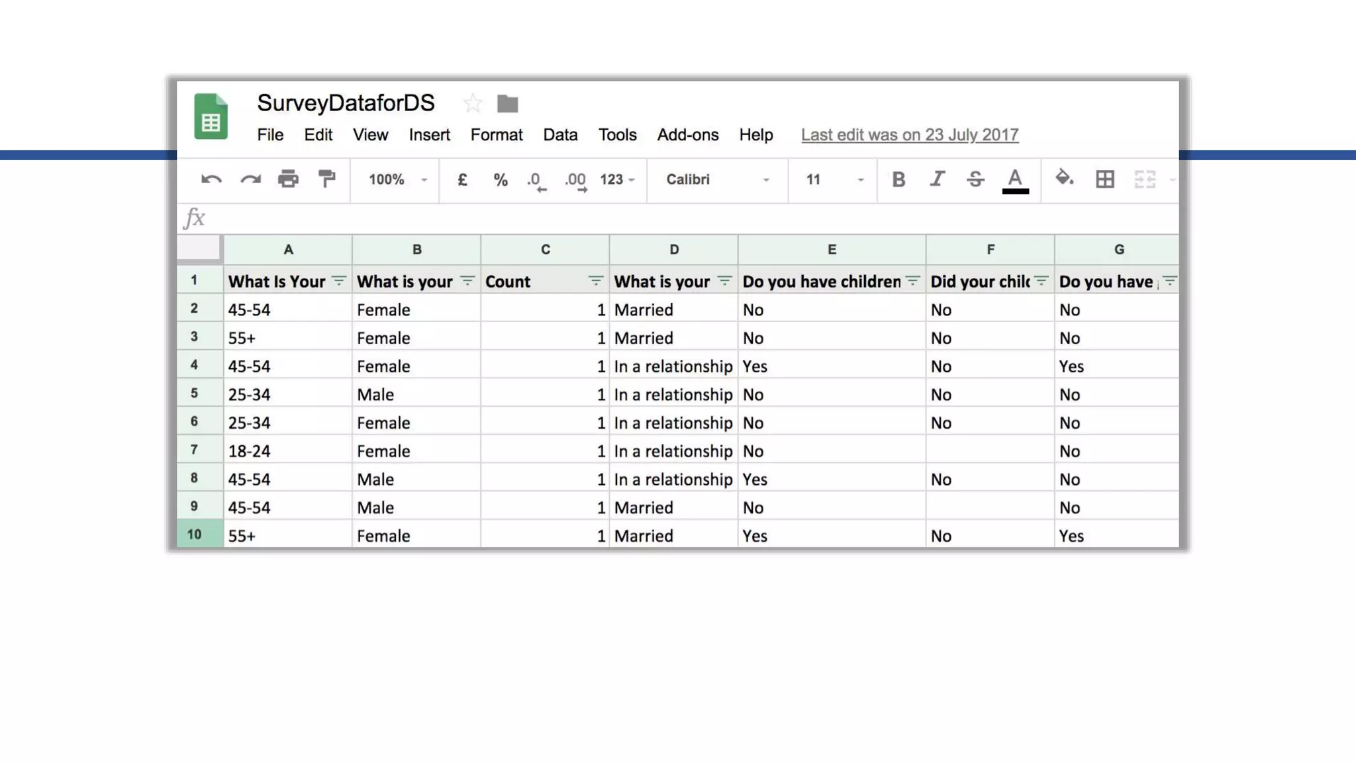This screenshot has width=1356, height=762.
Task: Click the fill colour bucket icon
Action: pos(1064,178)
